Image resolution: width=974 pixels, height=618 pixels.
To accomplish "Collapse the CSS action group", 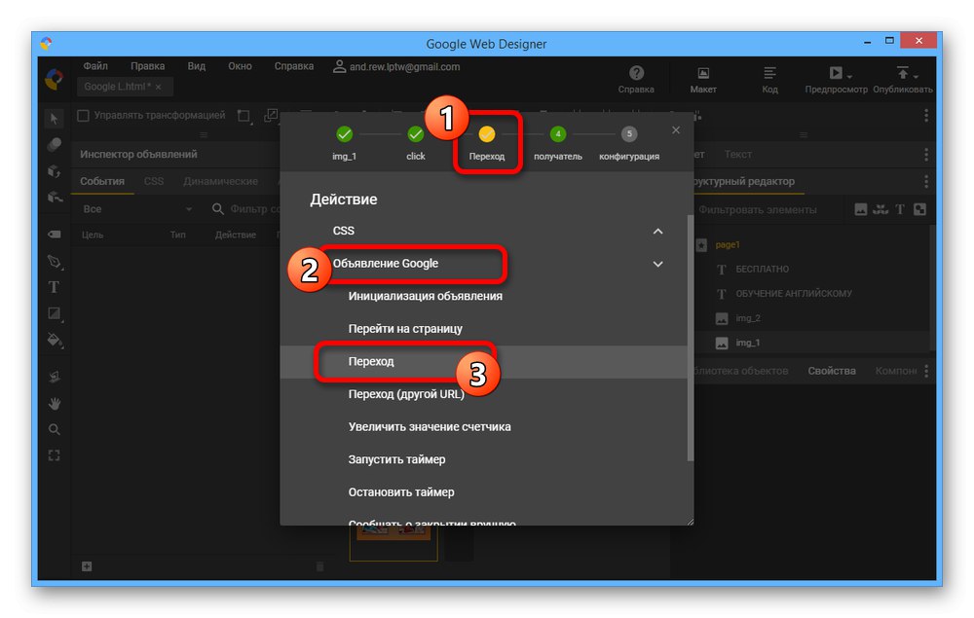I will coord(657,232).
